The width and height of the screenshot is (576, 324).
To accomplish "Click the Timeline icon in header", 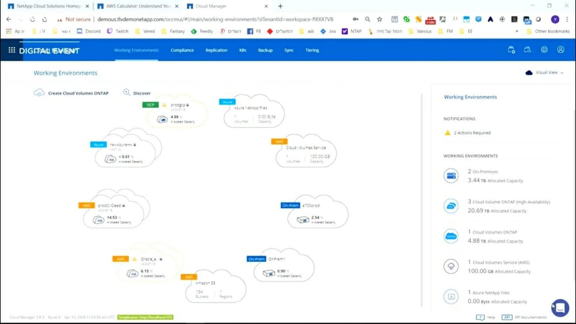I will coord(511,49).
